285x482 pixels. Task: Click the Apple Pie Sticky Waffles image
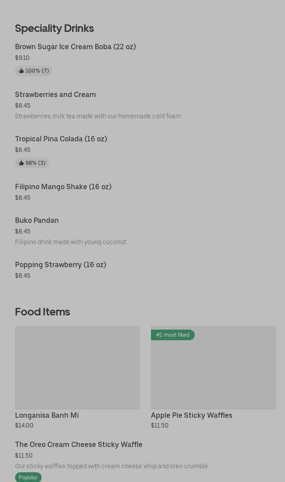[x=213, y=372]
